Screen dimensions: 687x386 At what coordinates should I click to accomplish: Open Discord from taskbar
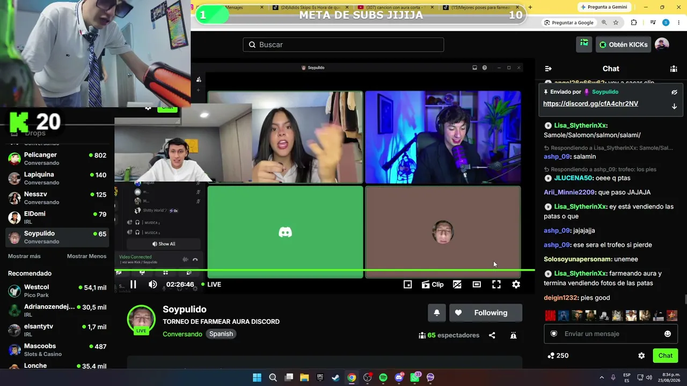point(399,377)
